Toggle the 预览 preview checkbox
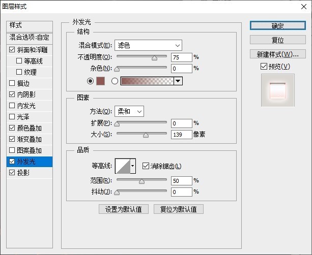This screenshot has width=312, height=255. (x=264, y=67)
